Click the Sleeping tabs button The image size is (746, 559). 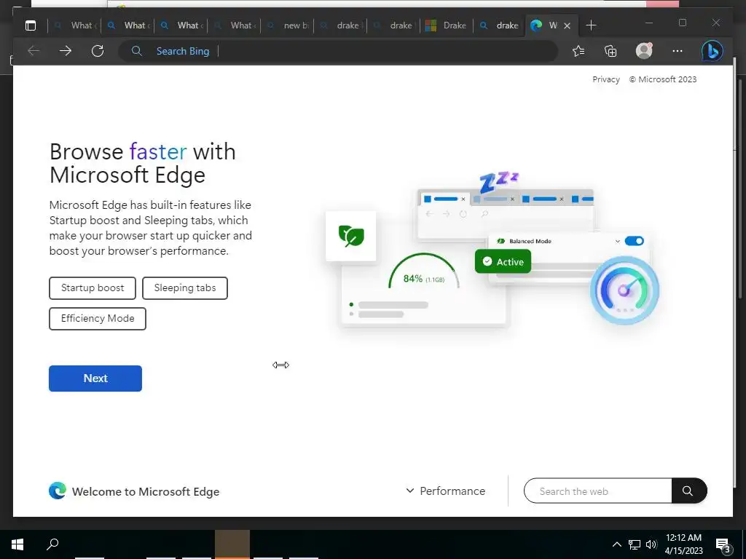pos(185,288)
